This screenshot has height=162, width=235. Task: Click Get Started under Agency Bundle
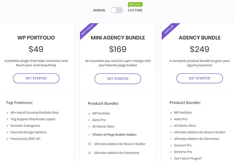(x=199, y=78)
